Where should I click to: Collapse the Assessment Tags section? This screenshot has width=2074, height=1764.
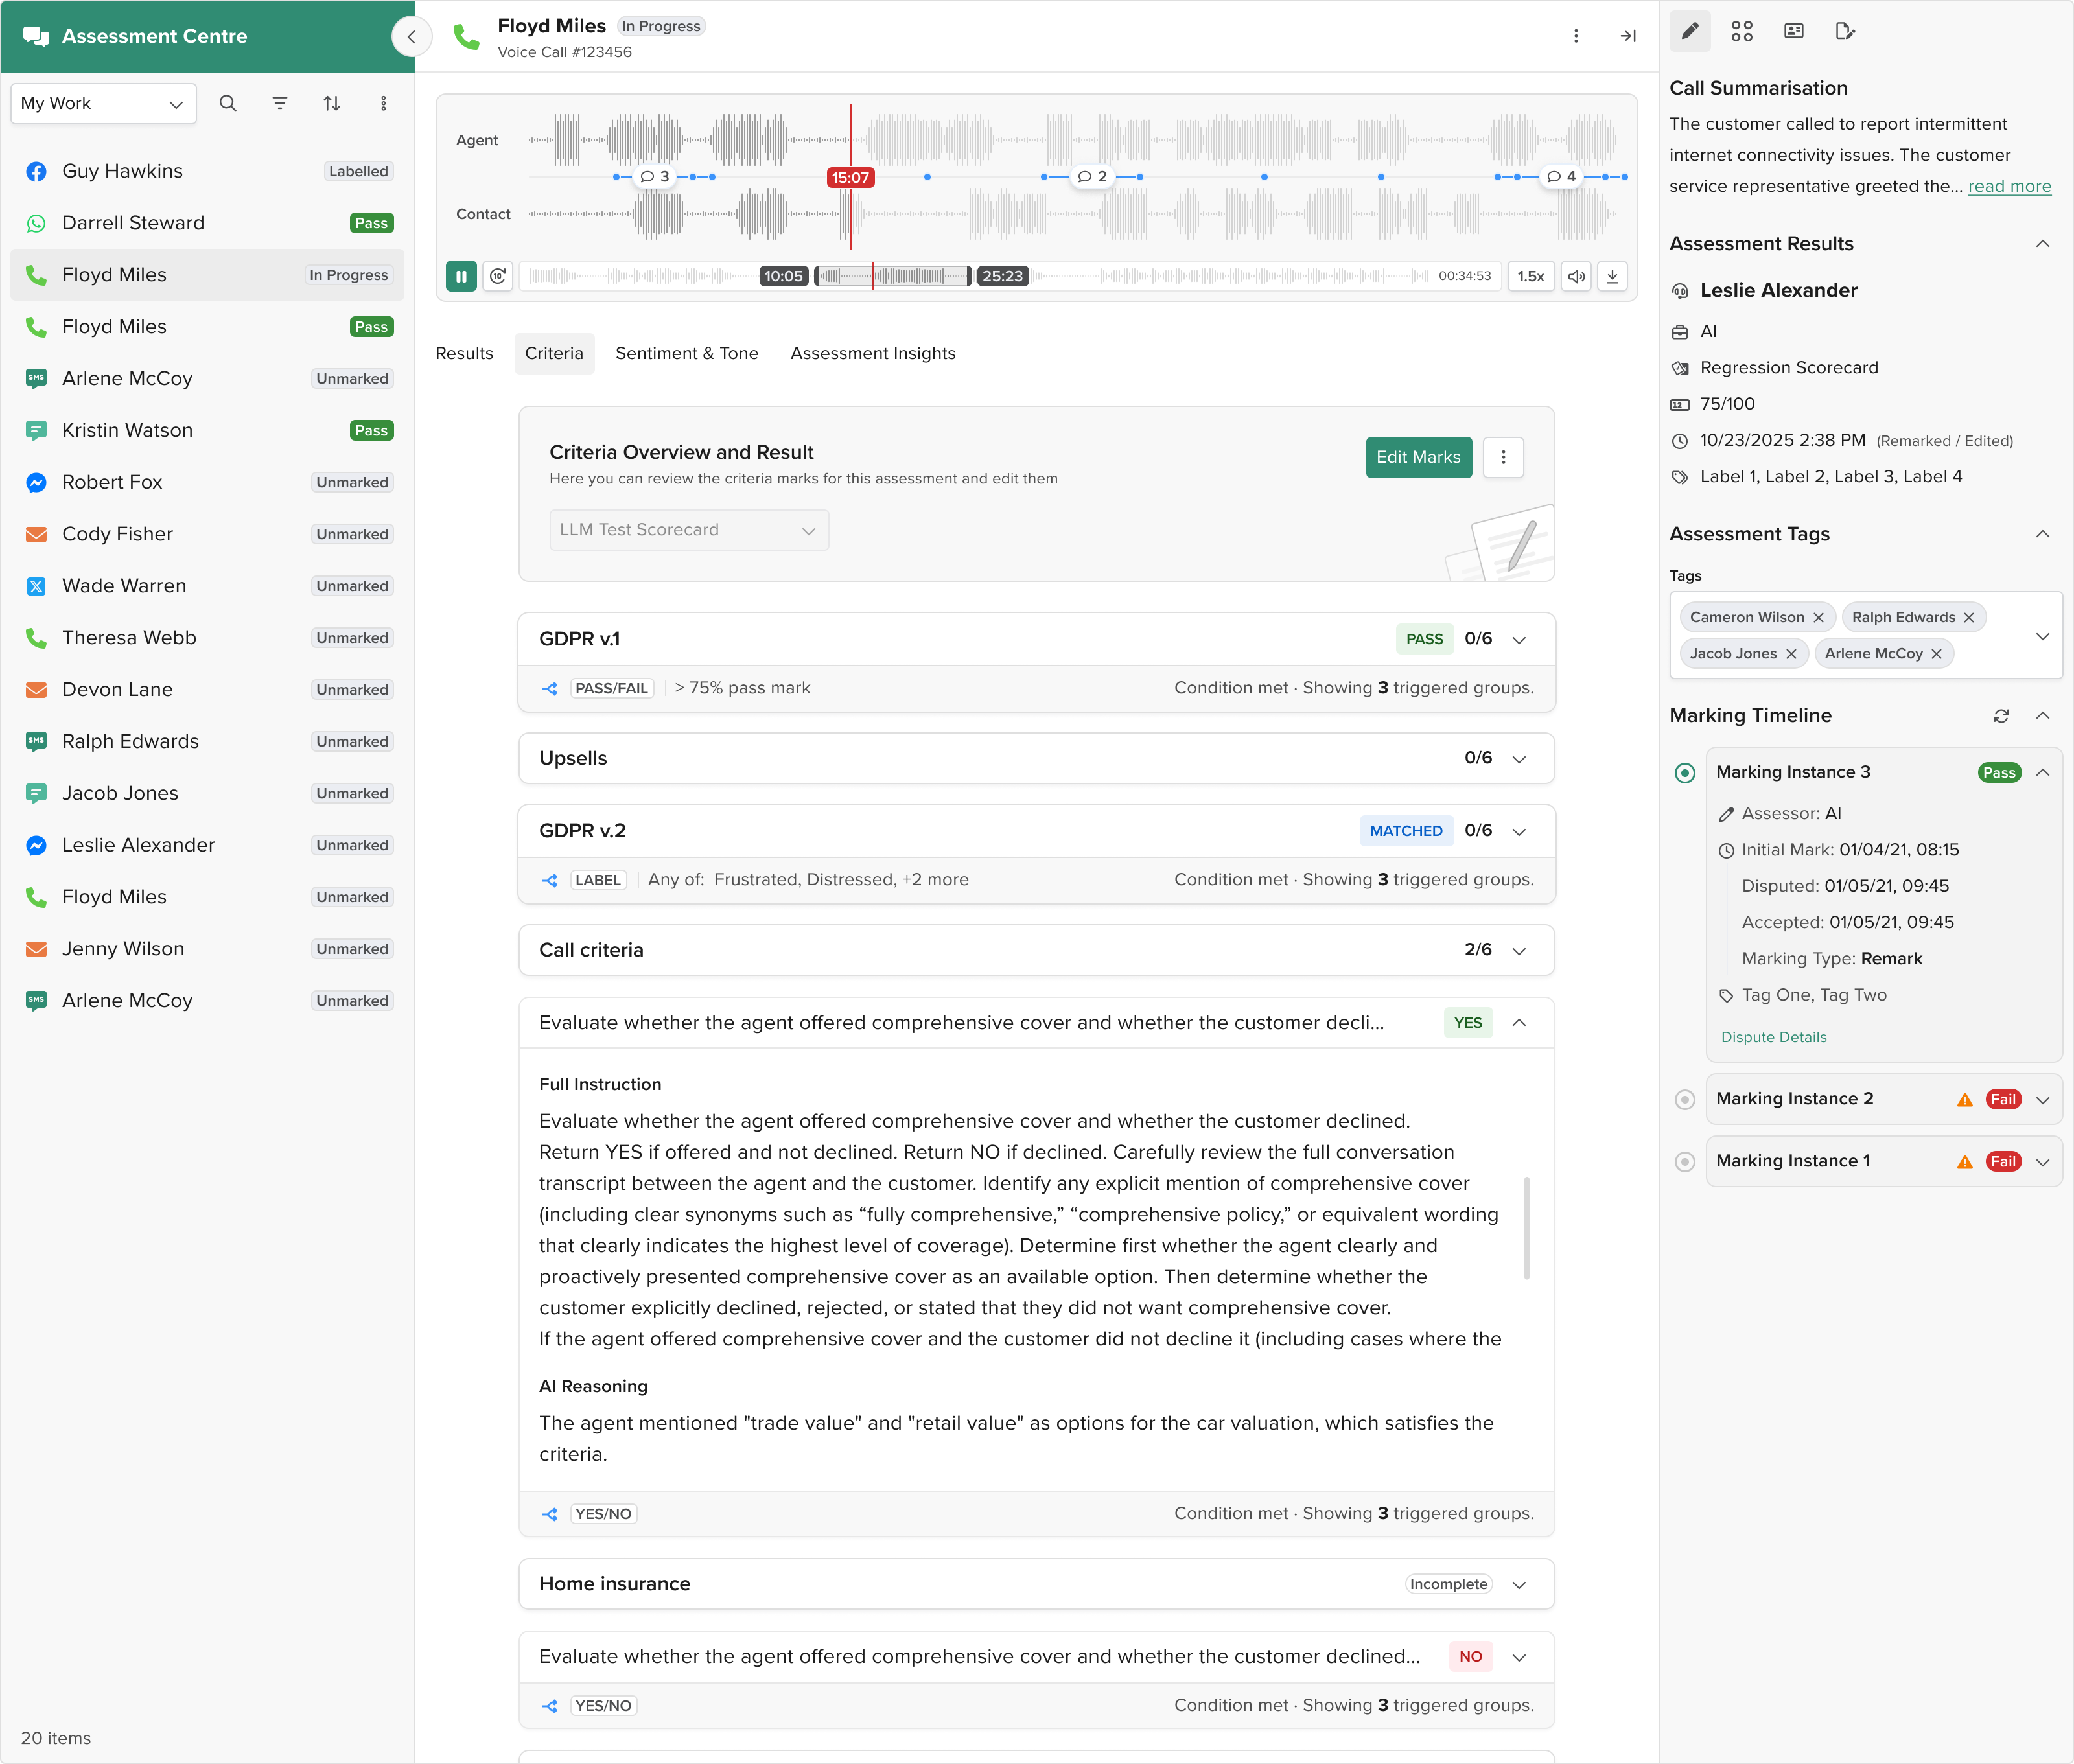[x=2043, y=534]
